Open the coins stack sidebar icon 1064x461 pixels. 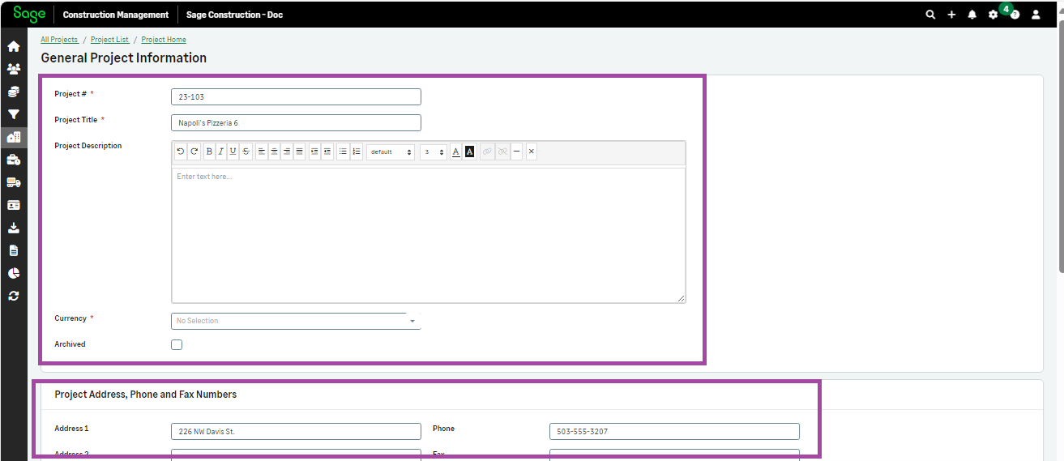pos(13,92)
